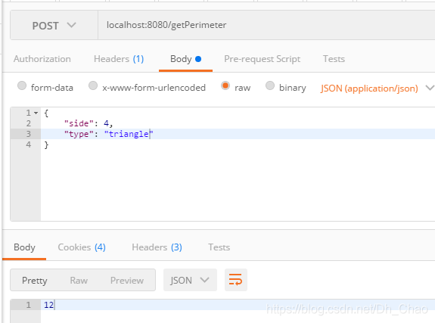Select the raw body radio button
Image resolution: width=435 pixels, height=323 pixels.
click(225, 85)
